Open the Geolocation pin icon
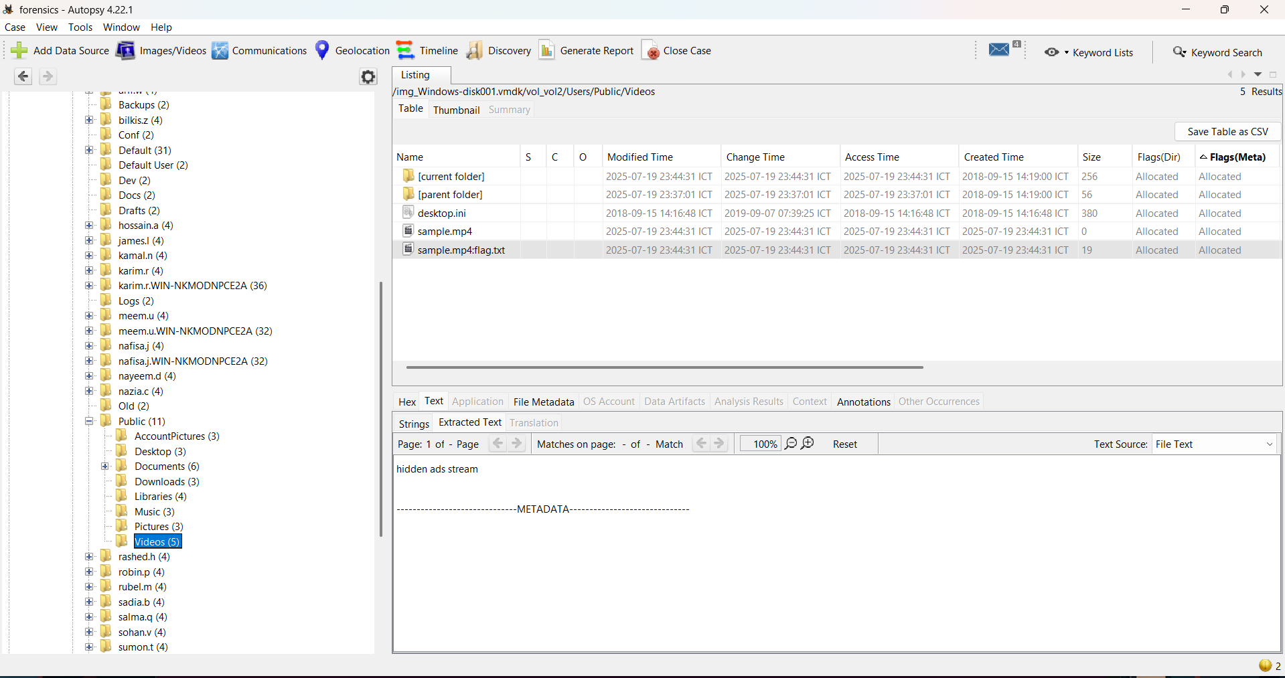 click(x=322, y=51)
